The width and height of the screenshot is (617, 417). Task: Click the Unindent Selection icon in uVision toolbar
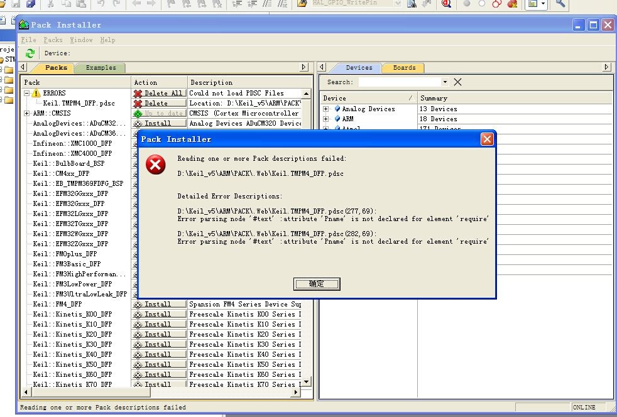(252, 4)
